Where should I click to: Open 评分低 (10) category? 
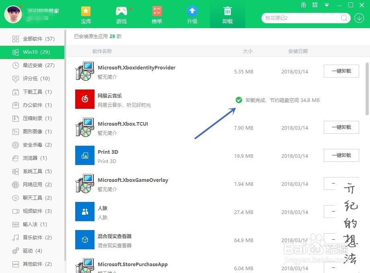pyautogui.click(x=32, y=78)
